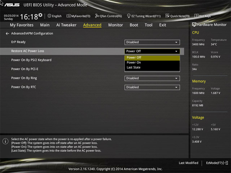Switch to My Favorites tab
Image resolution: width=231 pixels, height=173 pixels.
22,25
